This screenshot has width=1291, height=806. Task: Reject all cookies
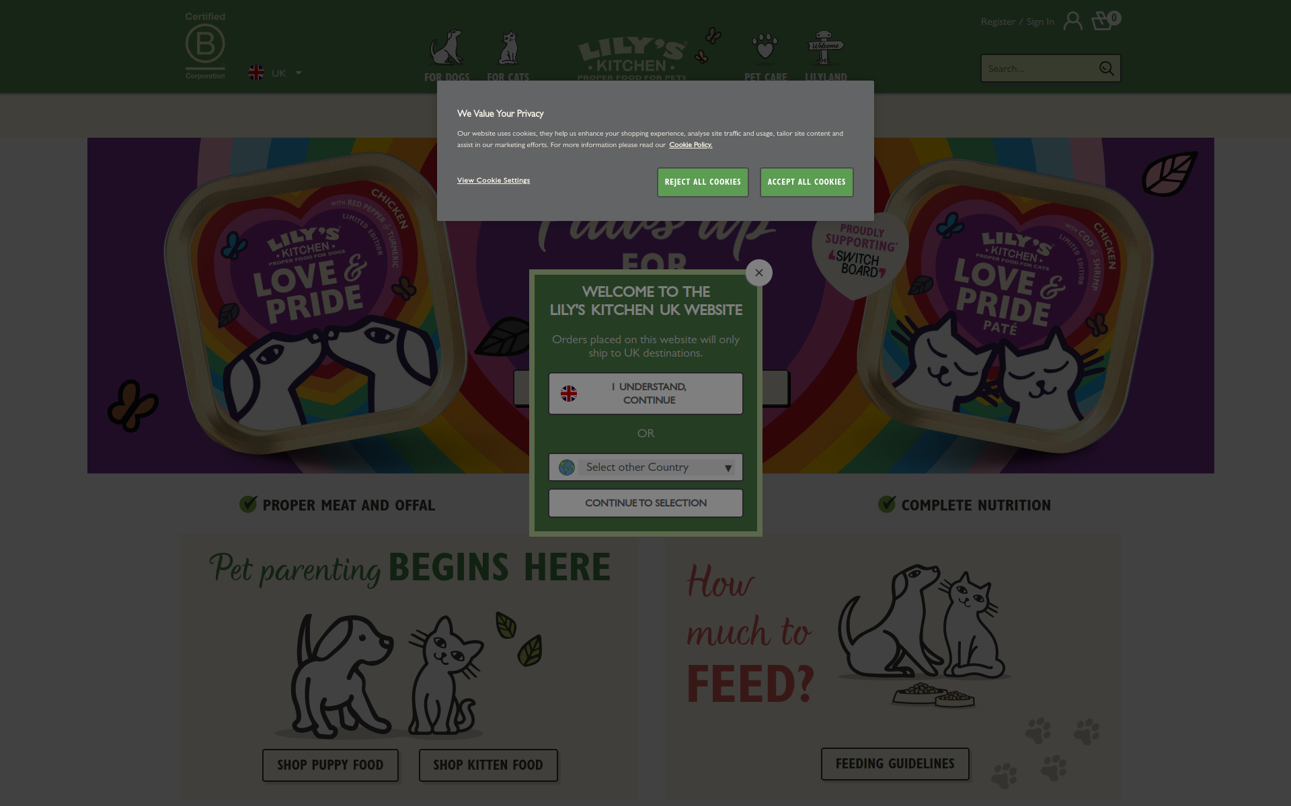[x=703, y=182]
